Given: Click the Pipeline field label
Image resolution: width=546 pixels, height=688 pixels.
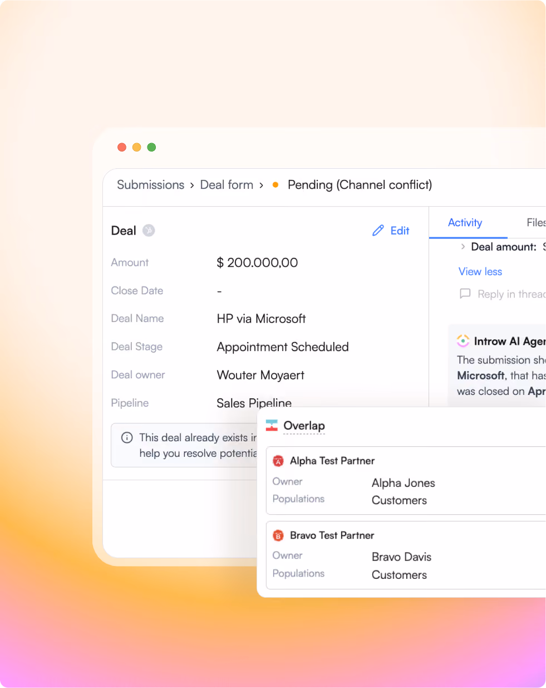Looking at the screenshot, I should click(x=130, y=403).
